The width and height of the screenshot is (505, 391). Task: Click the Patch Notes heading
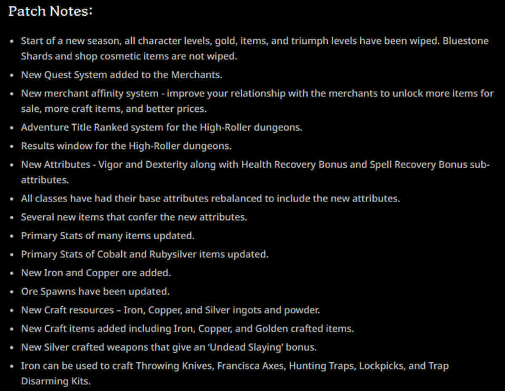coord(50,11)
